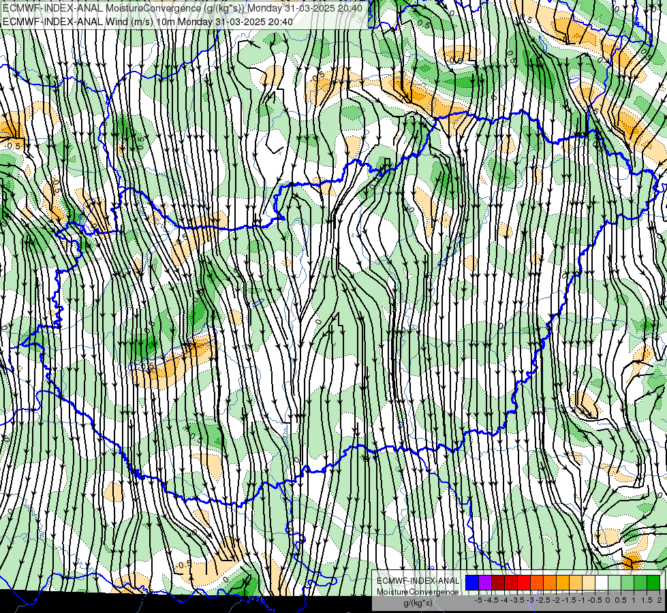Viewport: 667px width, 613px height.
Task: Choose the palest green swatch between 0 and 0.5
Action: tap(615, 583)
